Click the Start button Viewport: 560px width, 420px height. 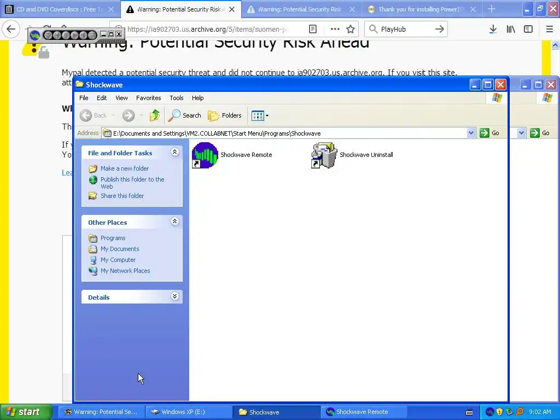pyautogui.click(x=26, y=412)
